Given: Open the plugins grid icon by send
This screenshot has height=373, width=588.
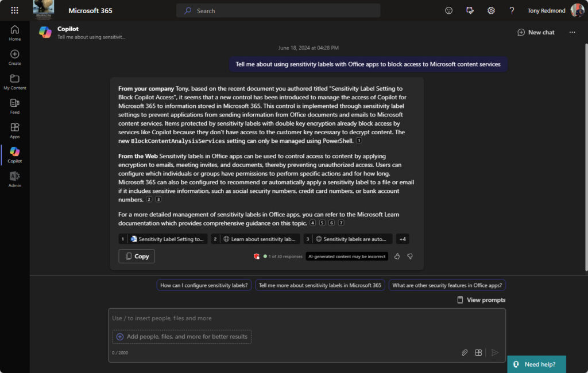Looking at the screenshot, I should (478, 352).
